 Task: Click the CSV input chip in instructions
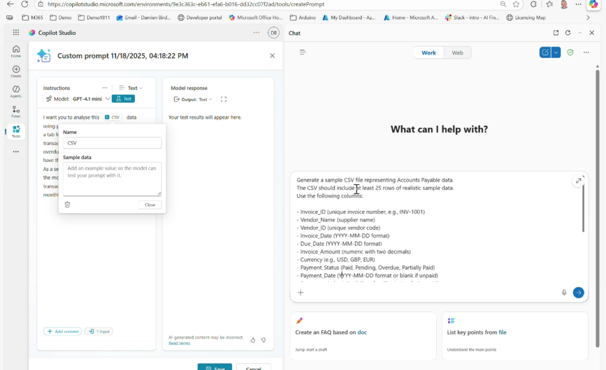coord(112,117)
